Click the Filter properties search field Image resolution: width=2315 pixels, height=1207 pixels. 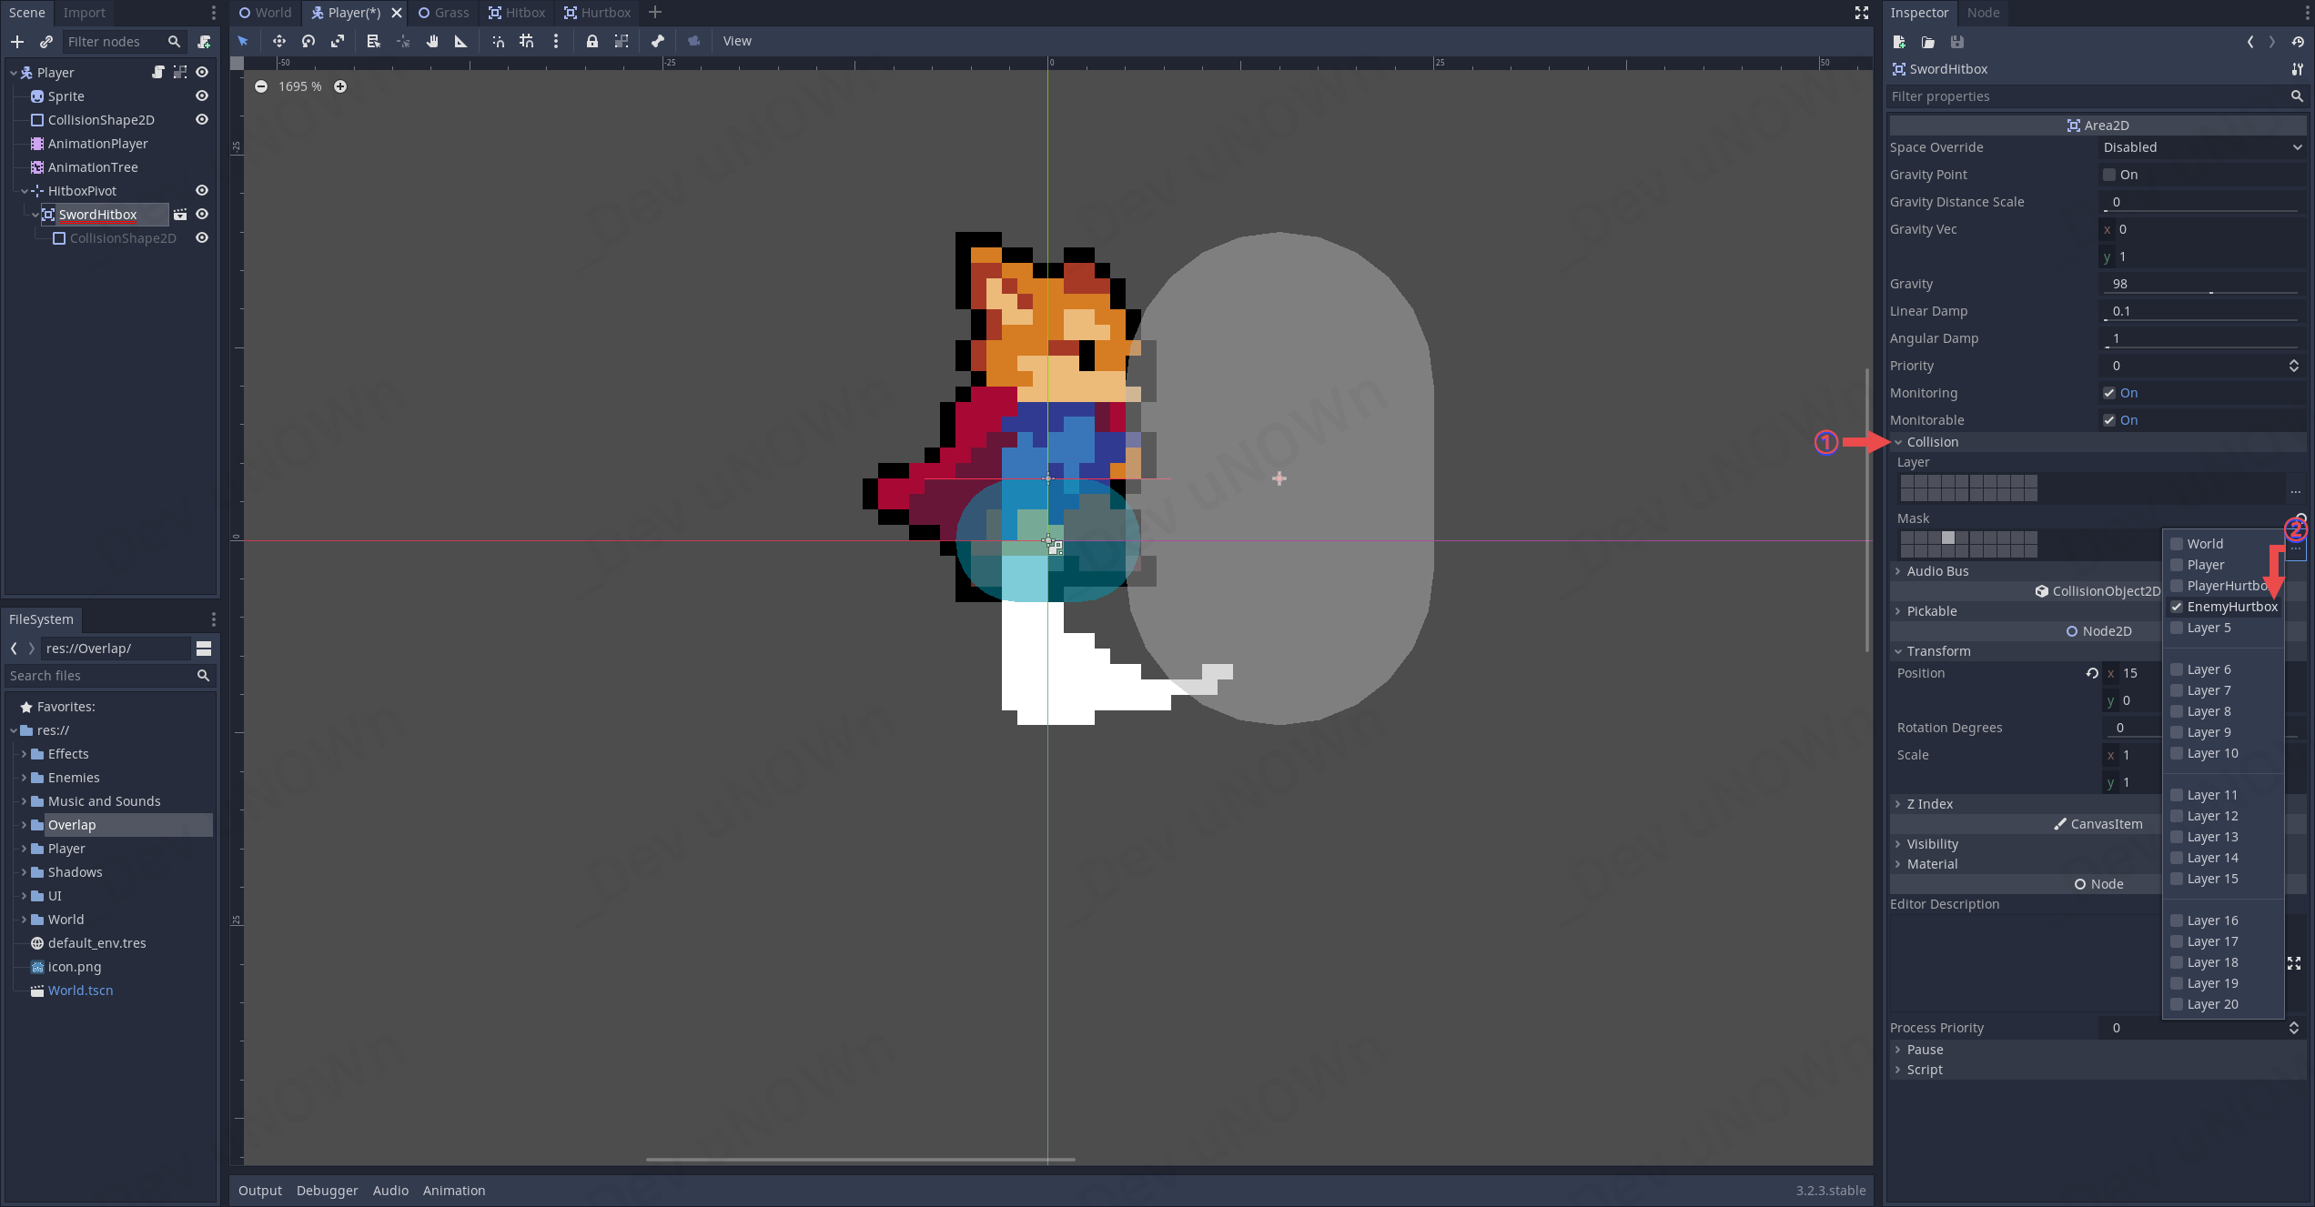coord(2088,96)
